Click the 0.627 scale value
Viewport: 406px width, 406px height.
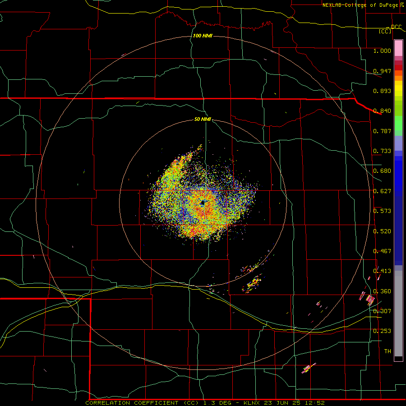pos(382,191)
